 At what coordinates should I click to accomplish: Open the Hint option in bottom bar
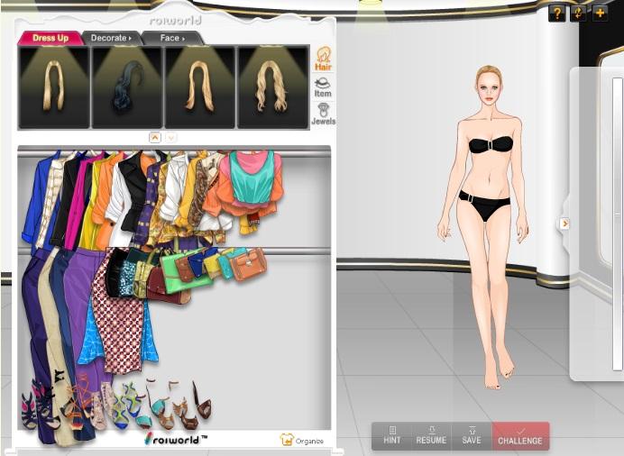[x=392, y=436]
